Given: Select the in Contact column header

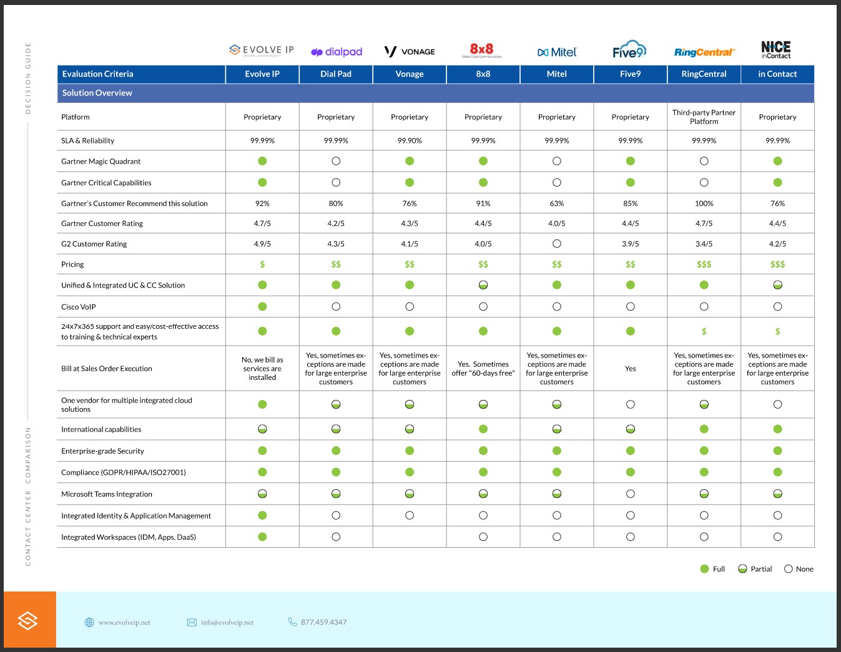Looking at the screenshot, I should click(x=777, y=74).
